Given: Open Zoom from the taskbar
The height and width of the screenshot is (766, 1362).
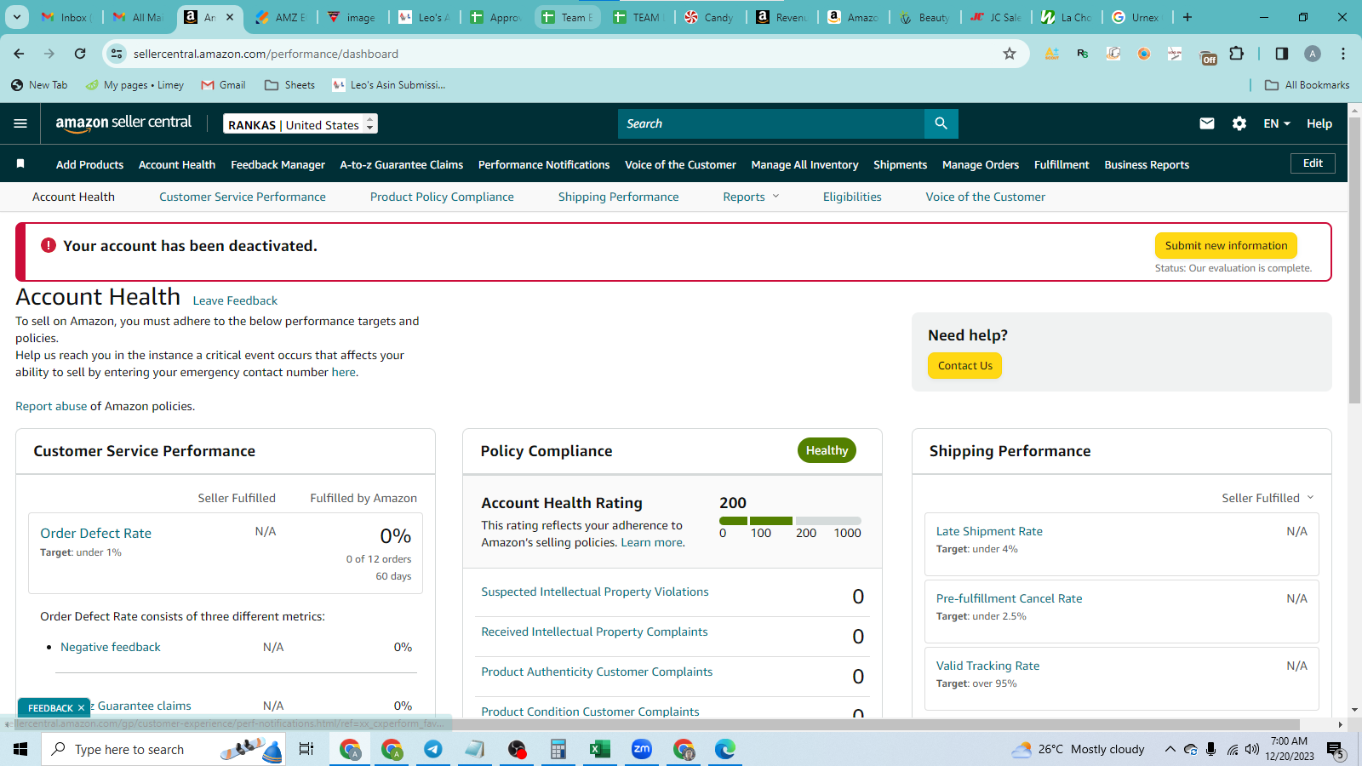Looking at the screenshot, I should tap(642, 749).
